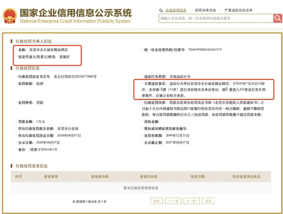Click 上一页 pagination button

173,201
